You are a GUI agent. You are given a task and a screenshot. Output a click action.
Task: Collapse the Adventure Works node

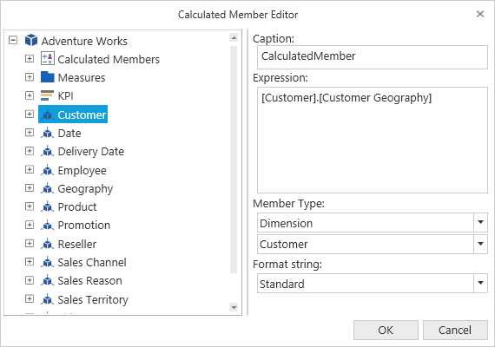coord(13,41)
